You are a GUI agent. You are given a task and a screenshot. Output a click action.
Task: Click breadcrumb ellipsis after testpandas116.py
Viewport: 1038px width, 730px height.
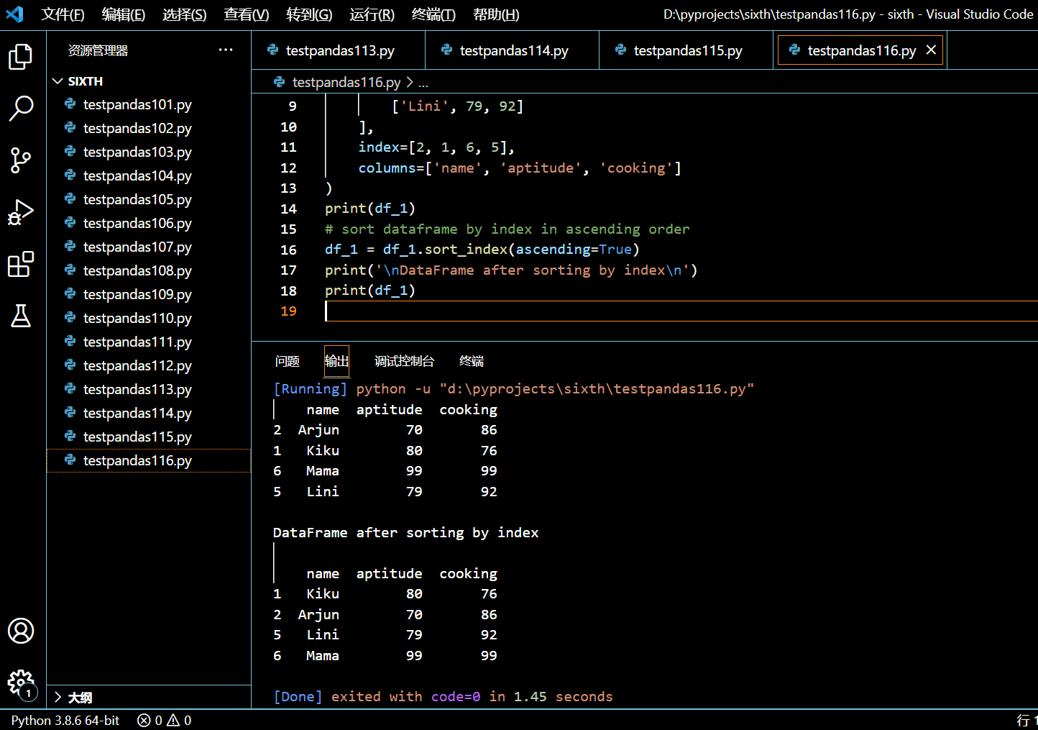point(423,83)
